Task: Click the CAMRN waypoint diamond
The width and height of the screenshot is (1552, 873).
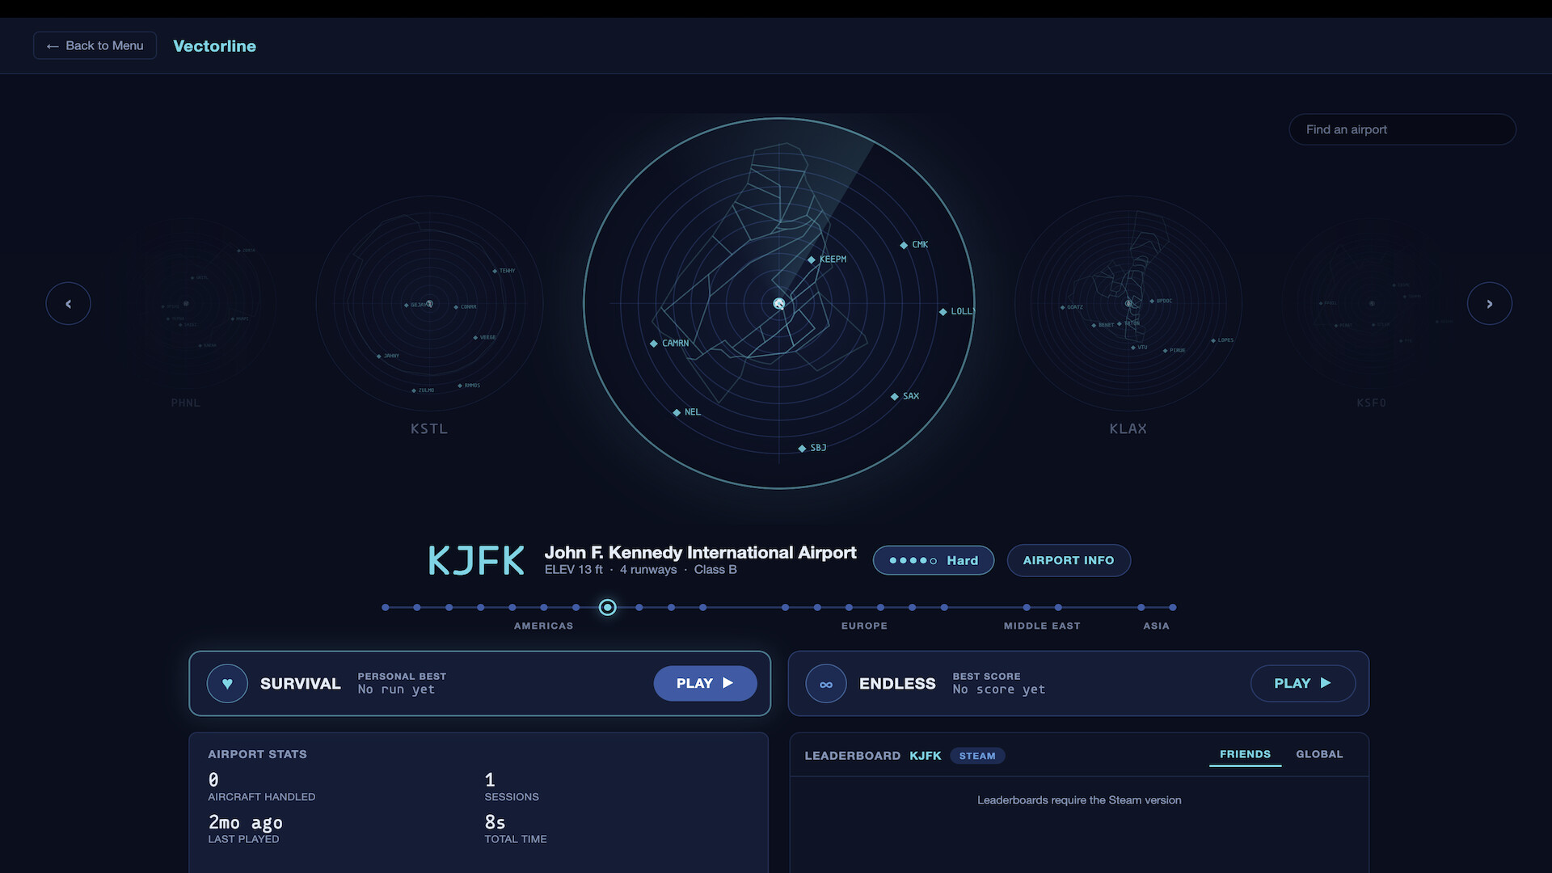Action: tap(653, 344)
